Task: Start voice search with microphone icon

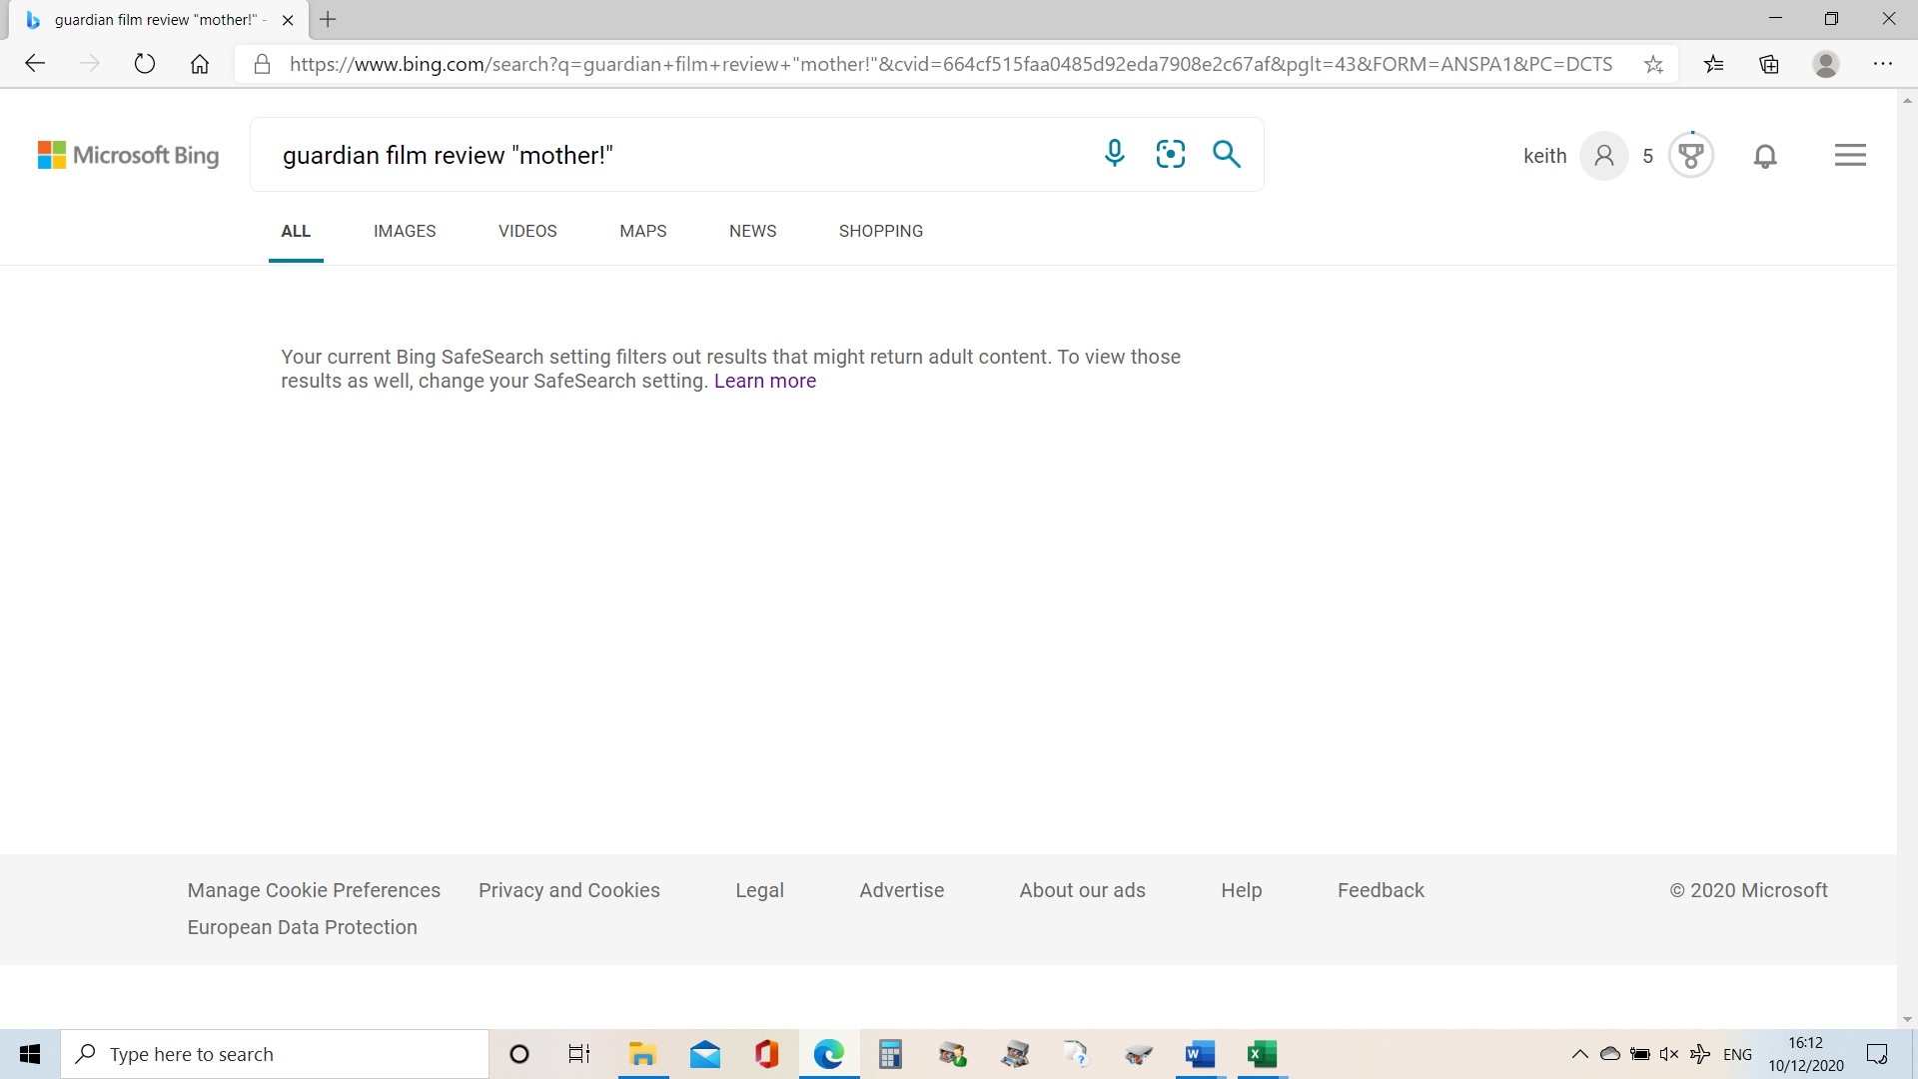Action: click(1115, 153)
